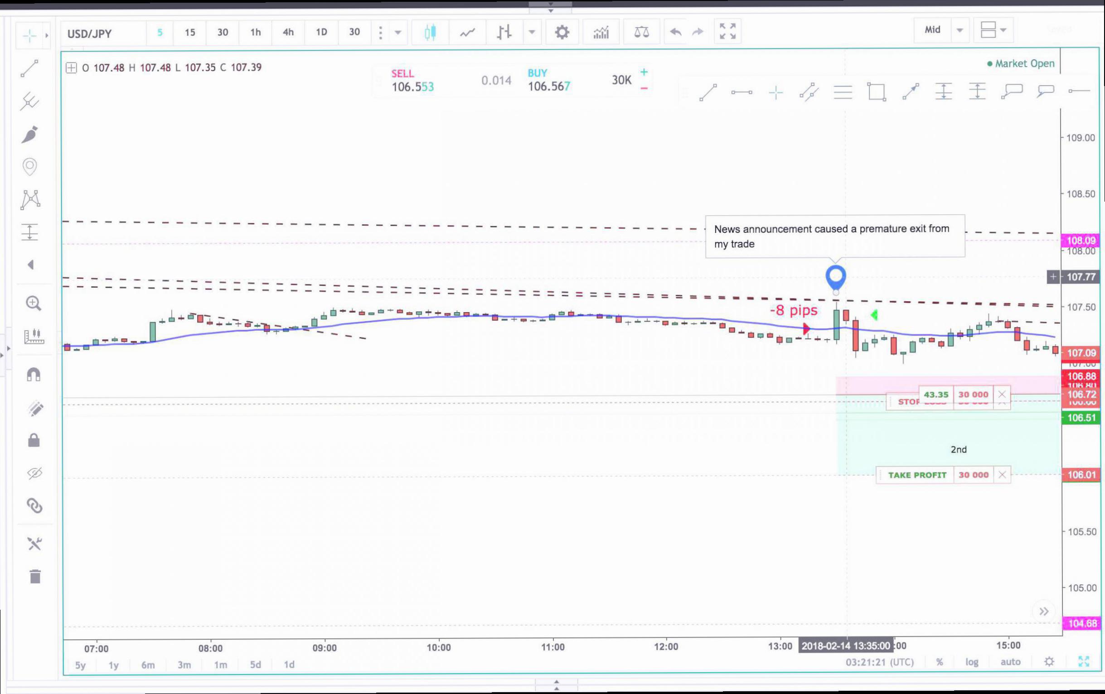The height and width of the screenshot is (694, 1105).
Task: Activate the magnet snap mode
Action: (x=34, y=374)
